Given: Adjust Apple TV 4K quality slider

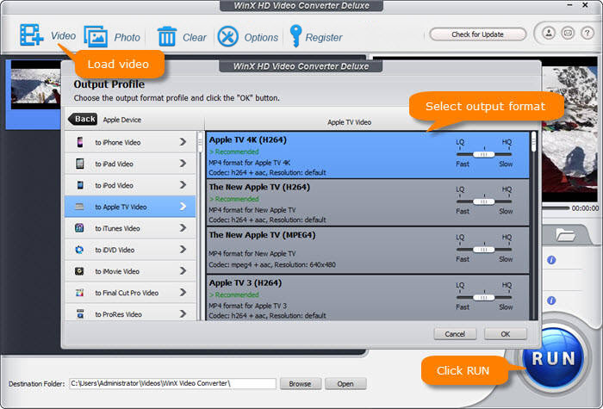Looking at the screenshot, I should [x=484, y=154].
